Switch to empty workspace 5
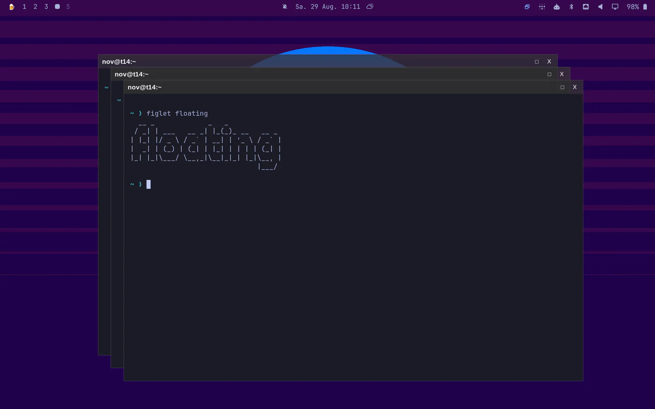 68,7
